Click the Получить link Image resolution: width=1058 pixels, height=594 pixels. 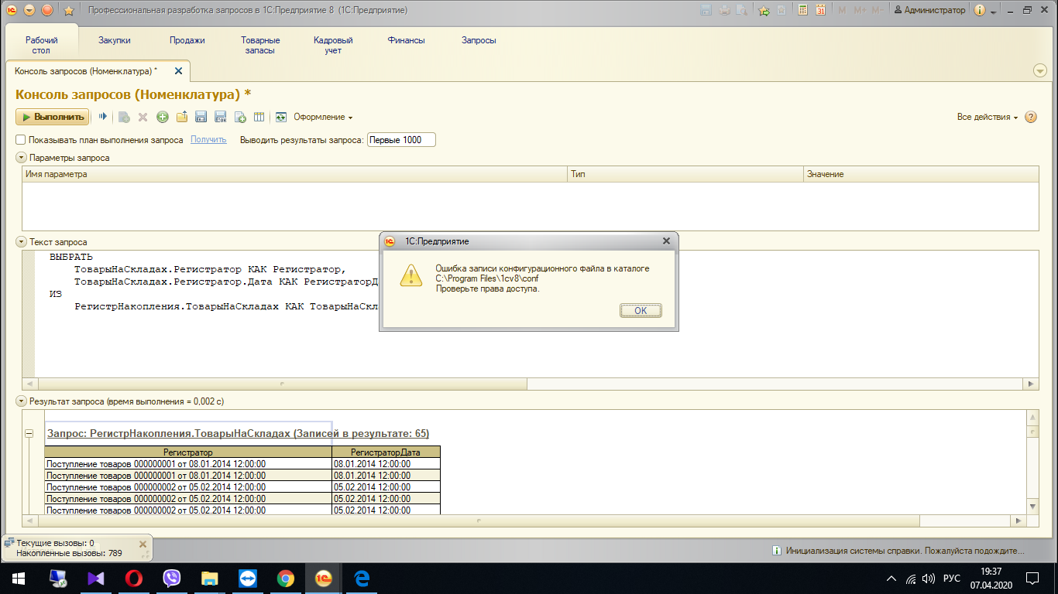(x=208, y=140)
